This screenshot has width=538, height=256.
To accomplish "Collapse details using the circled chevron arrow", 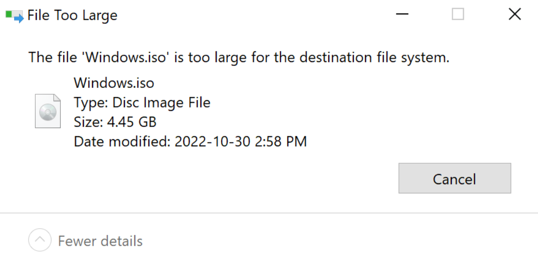I will point(40,240).
